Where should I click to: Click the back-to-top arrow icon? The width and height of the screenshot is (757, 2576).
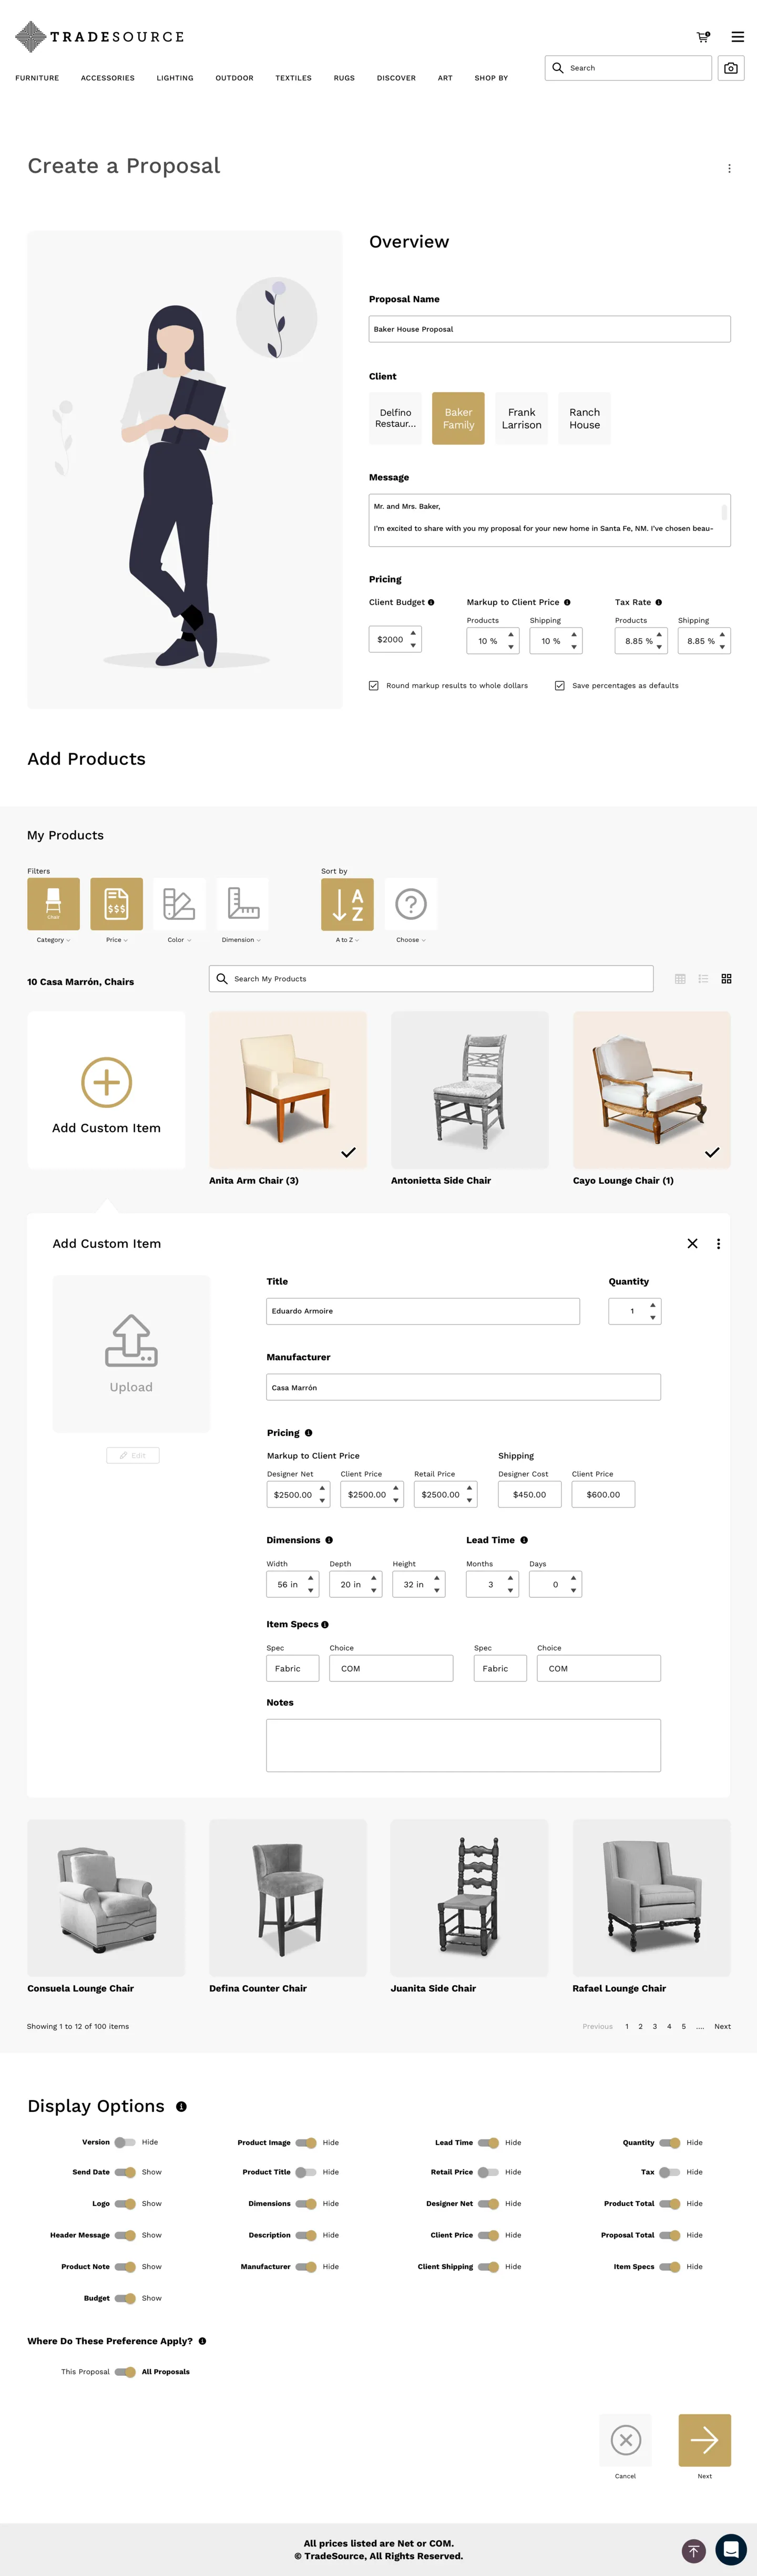tap(694, 2551)
